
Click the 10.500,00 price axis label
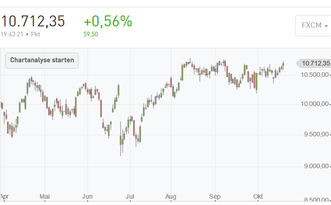[314, 75]
